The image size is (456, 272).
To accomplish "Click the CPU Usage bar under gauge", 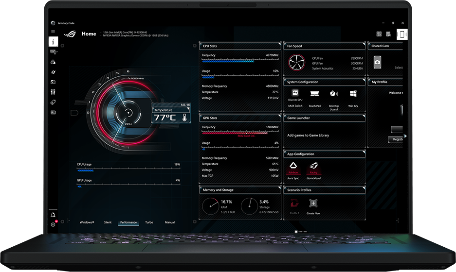I will point(128,169).
